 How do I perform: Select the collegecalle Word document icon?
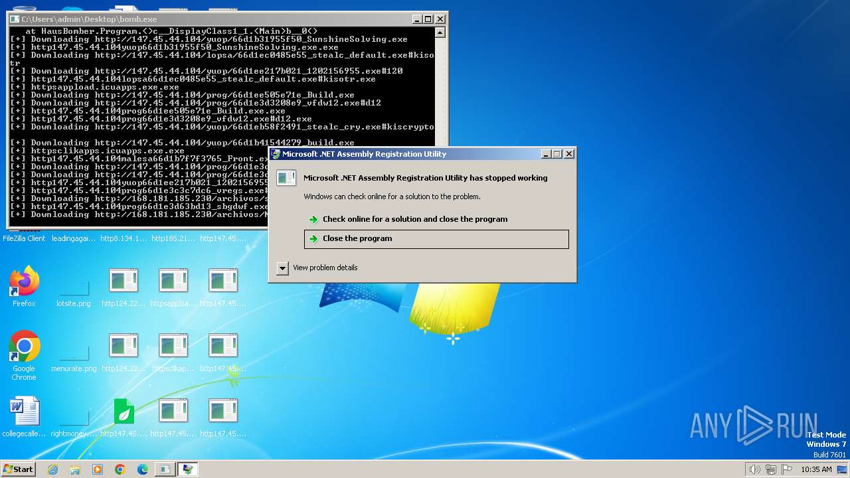[x=24, y=417]
